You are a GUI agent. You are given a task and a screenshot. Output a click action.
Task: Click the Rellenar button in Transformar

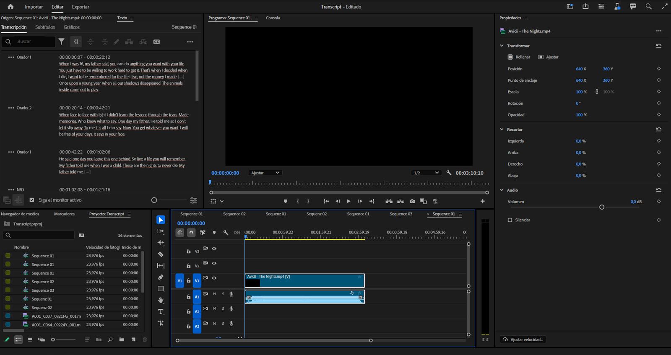519,57
